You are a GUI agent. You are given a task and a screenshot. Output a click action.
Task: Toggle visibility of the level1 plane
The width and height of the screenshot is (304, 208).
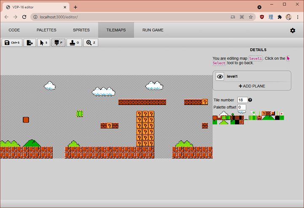coord(220,76)
